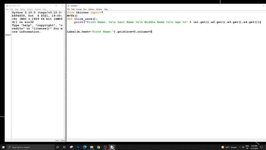This screenshot has height=150, width=266.
Task: Open Debug menu in IDLE Shell window
Action: tap(22, 9)
